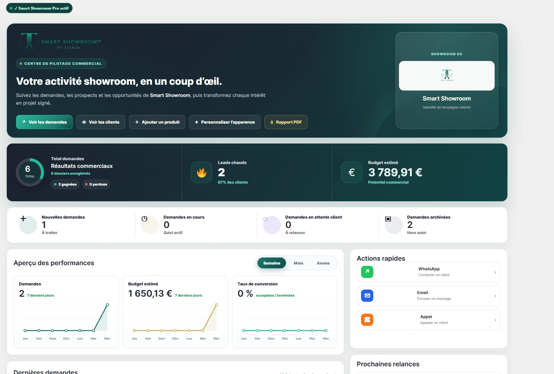Click the plus icon for Nouvelles demandes
Viewport: 554px width, 374px height.
pyautogui.click(x=23, y=219)
